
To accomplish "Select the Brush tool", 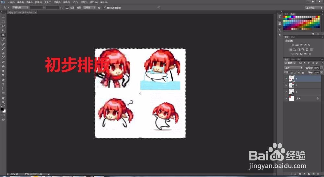I will (x=3, y=49).
